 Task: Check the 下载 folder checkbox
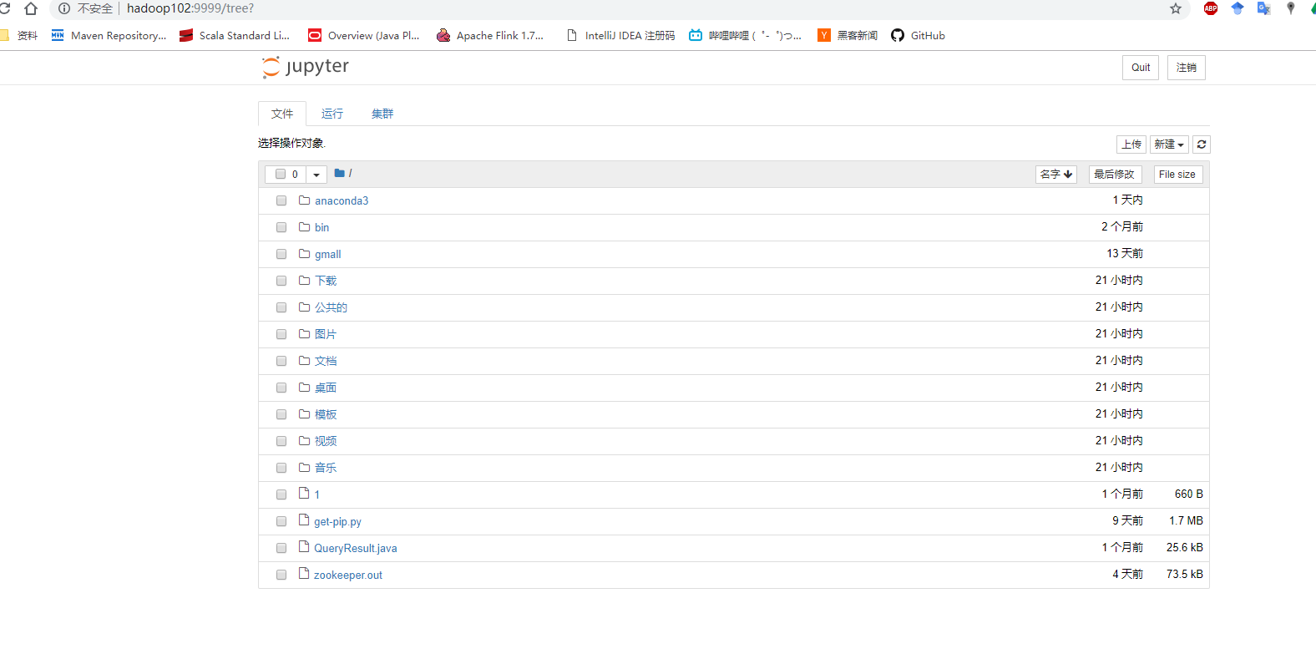coord(281,281)
